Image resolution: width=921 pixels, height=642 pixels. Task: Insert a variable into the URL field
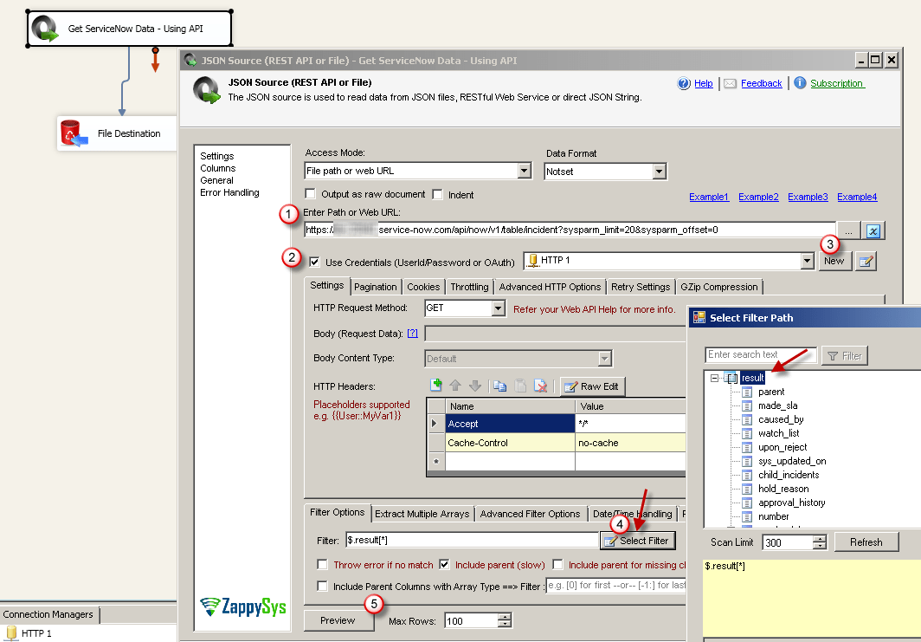pos(873,231)
